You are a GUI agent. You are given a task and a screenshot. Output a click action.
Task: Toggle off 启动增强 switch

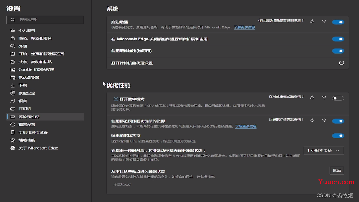[x=338, y=22]
